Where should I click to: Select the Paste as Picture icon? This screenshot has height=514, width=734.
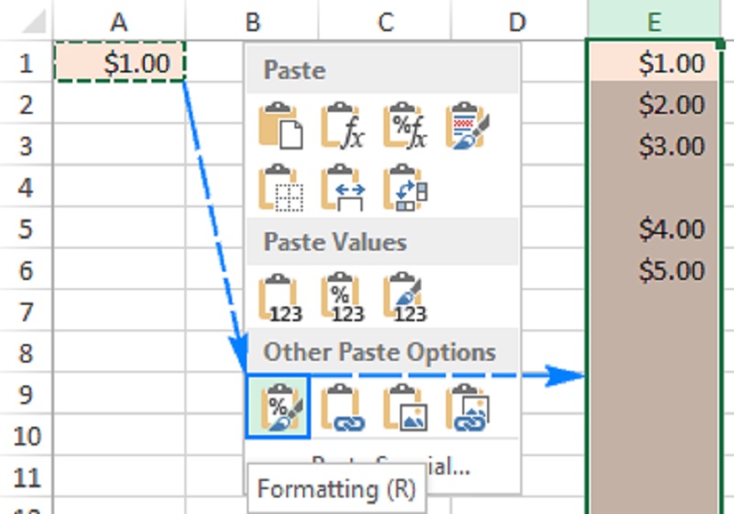[x=405, y=407]
